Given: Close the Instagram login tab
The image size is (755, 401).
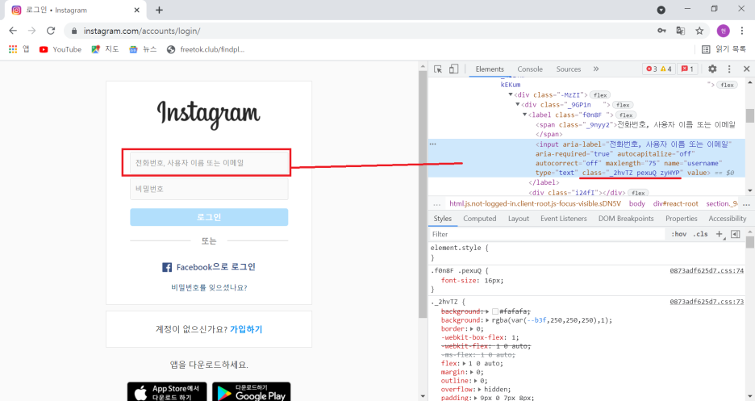Looking at the screenshot, I should pyautogui.click(x=137, y=10).
